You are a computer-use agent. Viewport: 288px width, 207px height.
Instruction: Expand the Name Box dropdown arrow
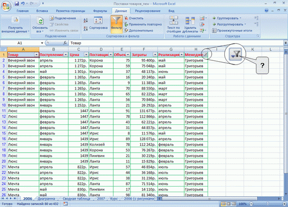click(x=42, y=43)
